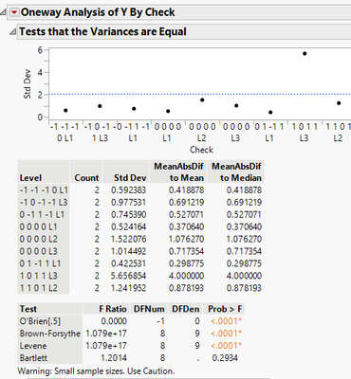
Task: Click the MeanAbsDif to Median column header
Action: coord(236,172)
